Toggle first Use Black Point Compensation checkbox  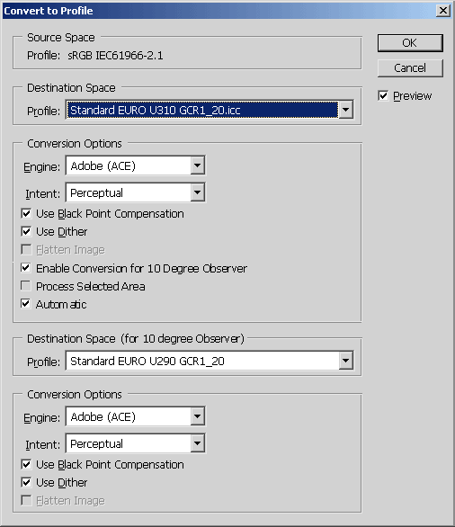pos(26,213)
